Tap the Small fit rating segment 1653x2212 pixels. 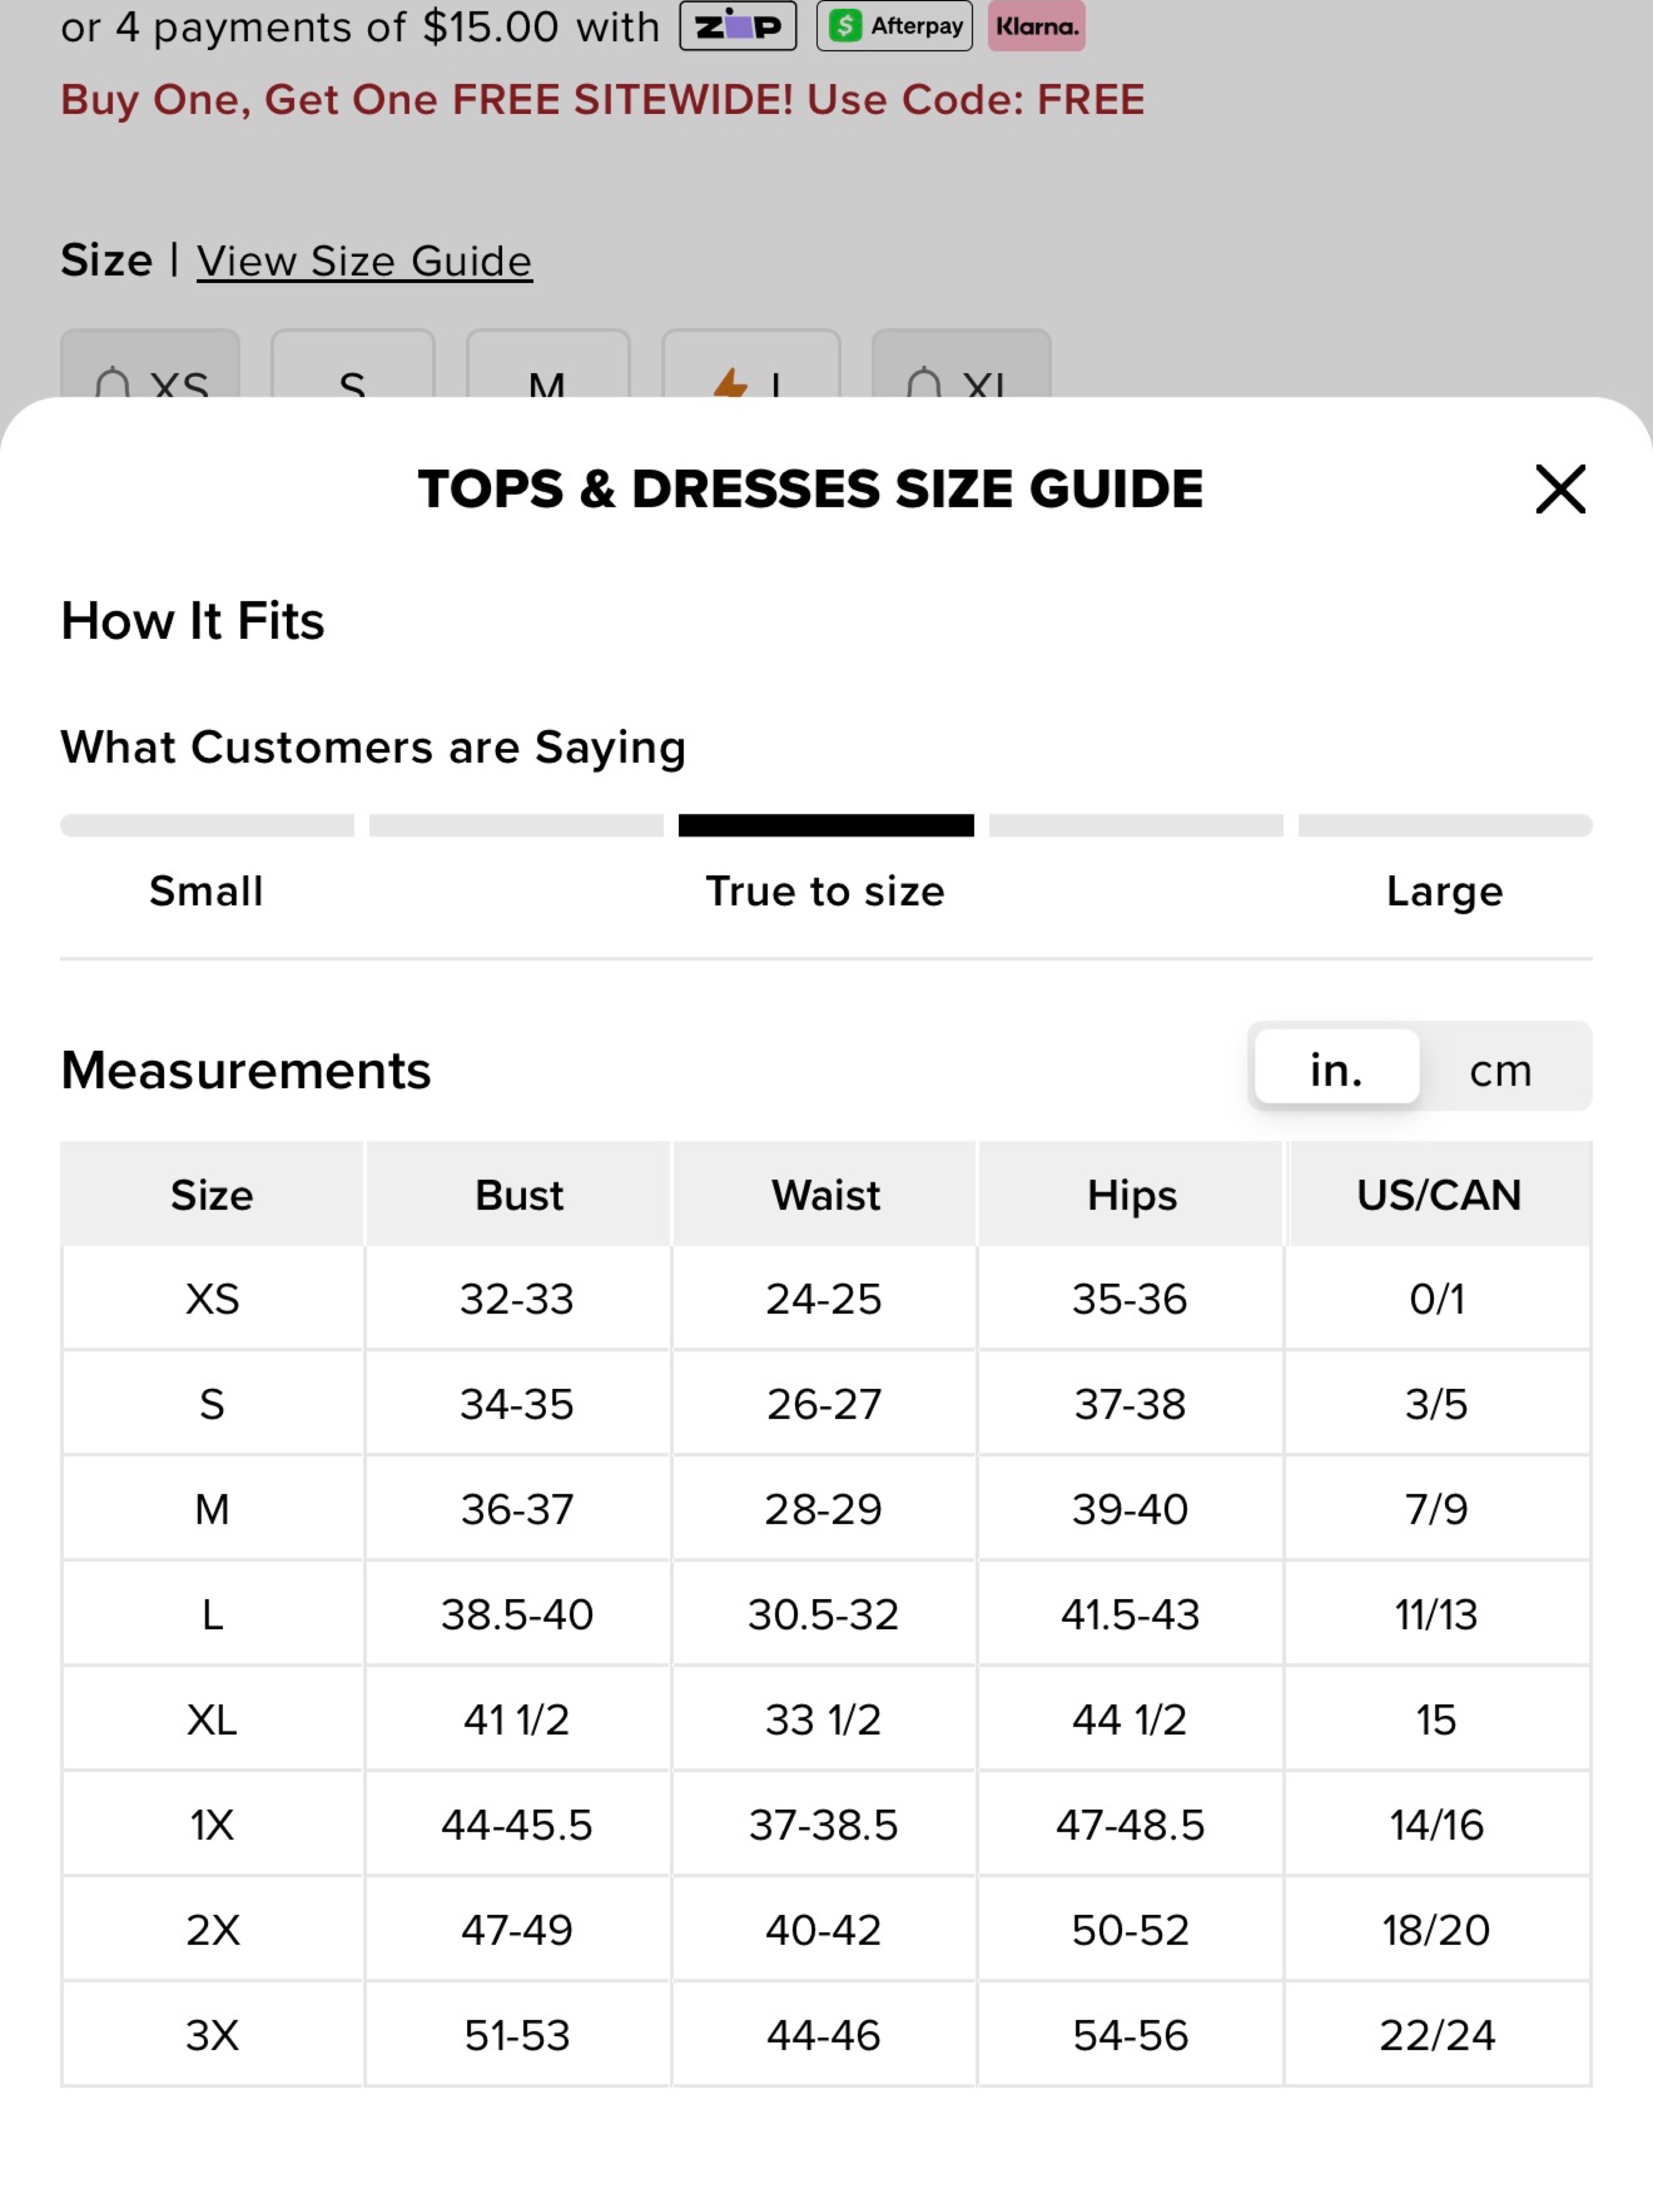(x=207, y=825)
